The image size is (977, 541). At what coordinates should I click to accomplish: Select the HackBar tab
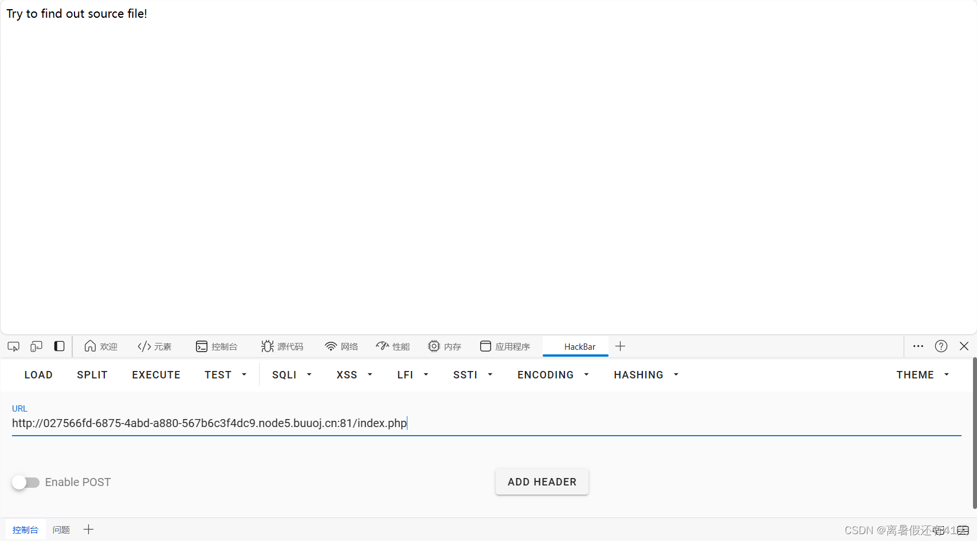point(575,346)
